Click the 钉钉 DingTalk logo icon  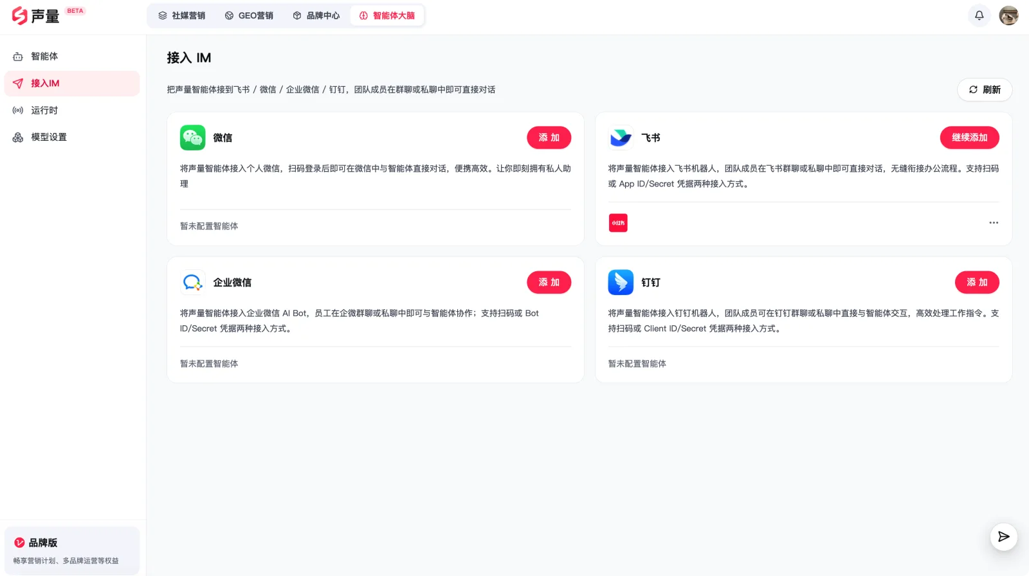coord(621,282)
